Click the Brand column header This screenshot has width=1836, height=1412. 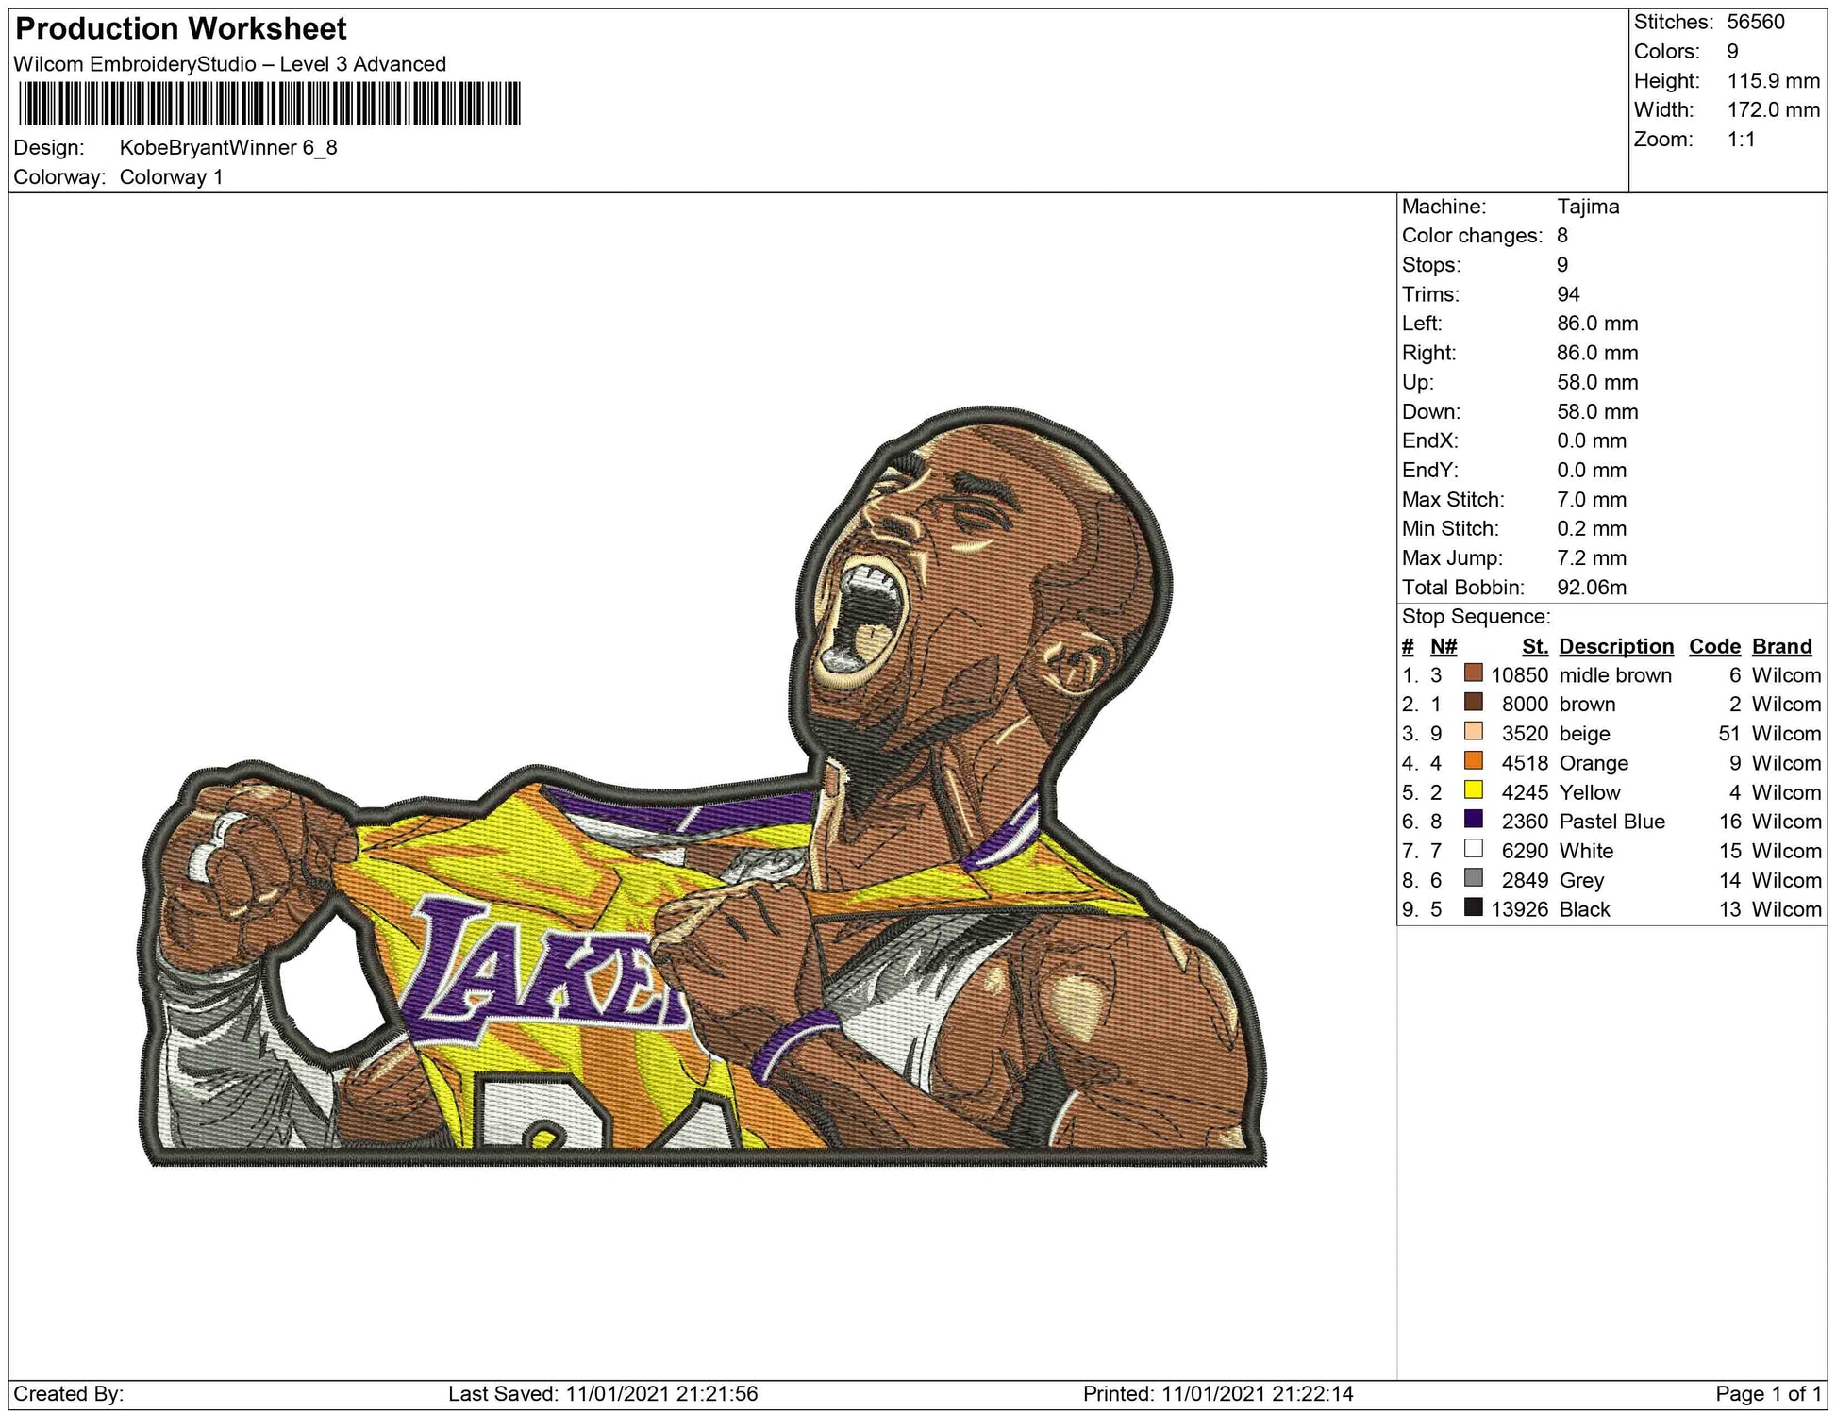tap(1781, 646)
